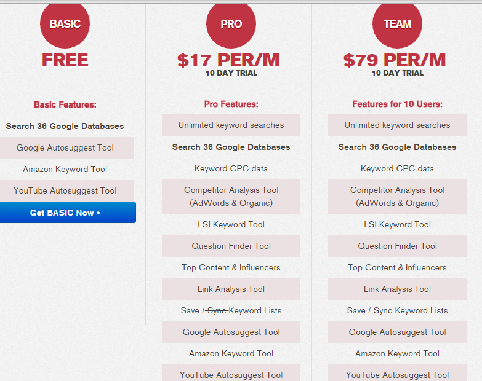Click the red TEAM circle badge
Screen dimensions: 482x381
(x=397, y=24)
